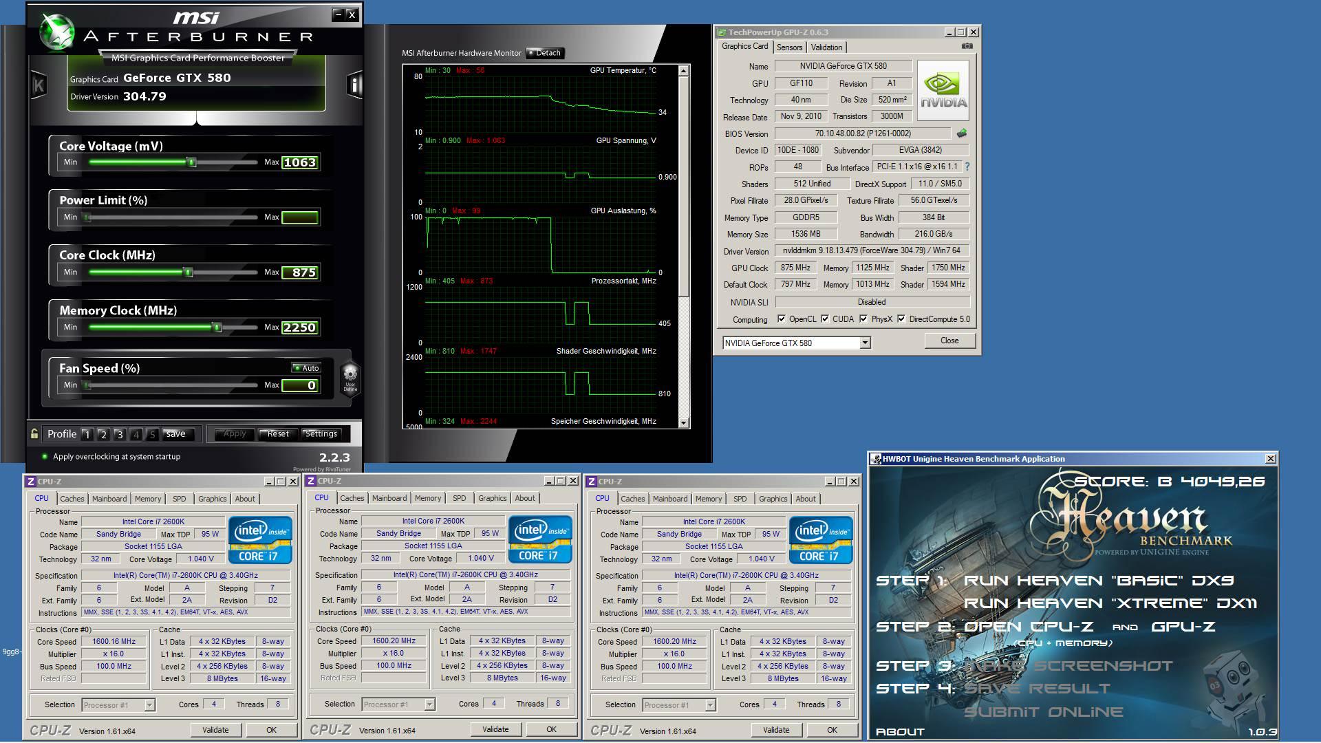Viewport: 1321px width, 743px height.
Task: Click the Afterburner Apply button
Action: [x=235, y=434]
